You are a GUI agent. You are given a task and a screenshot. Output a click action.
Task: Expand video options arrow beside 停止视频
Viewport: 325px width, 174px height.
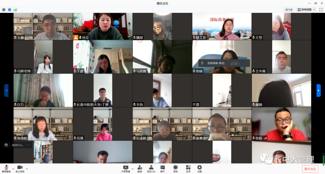click(27, 169)
